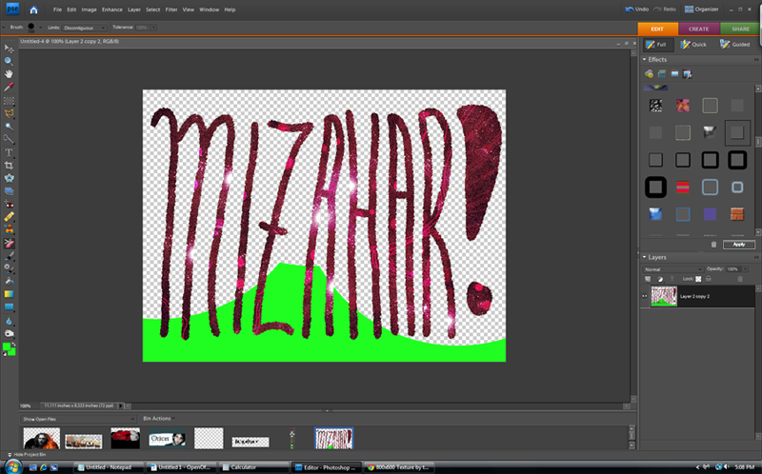Open the File menu

[57, 10]
